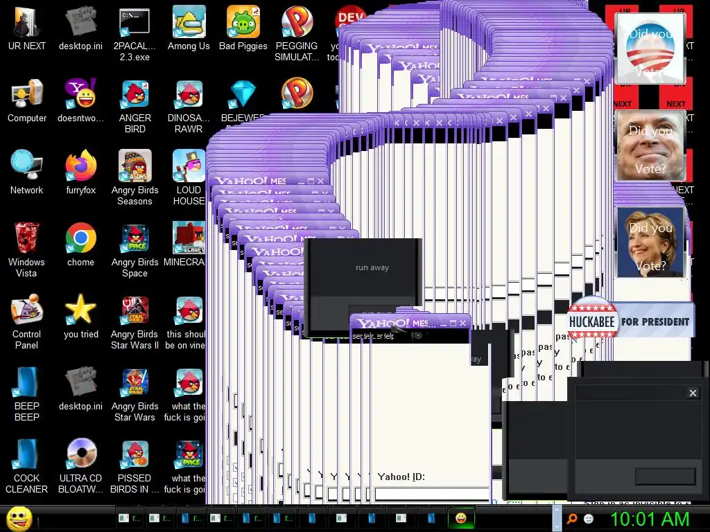This screenshot has height=532, width=710.
Task: Open Angry Birds Star Wars II shortcut
Action: [x=135, y=321]
